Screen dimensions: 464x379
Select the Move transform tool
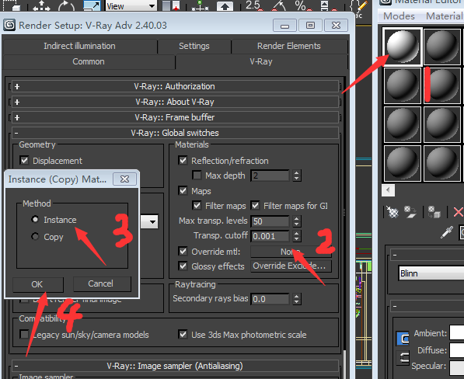coord(41,6)
